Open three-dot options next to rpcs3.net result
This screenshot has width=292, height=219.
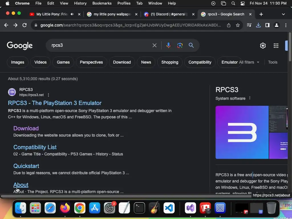[x=48, y=95]
